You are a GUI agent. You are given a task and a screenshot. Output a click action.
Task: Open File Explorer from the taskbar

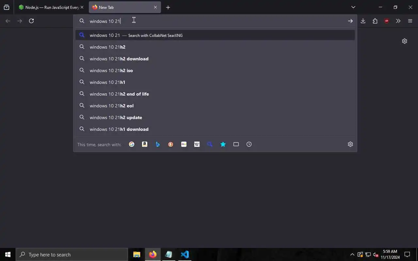pos(137,254)
